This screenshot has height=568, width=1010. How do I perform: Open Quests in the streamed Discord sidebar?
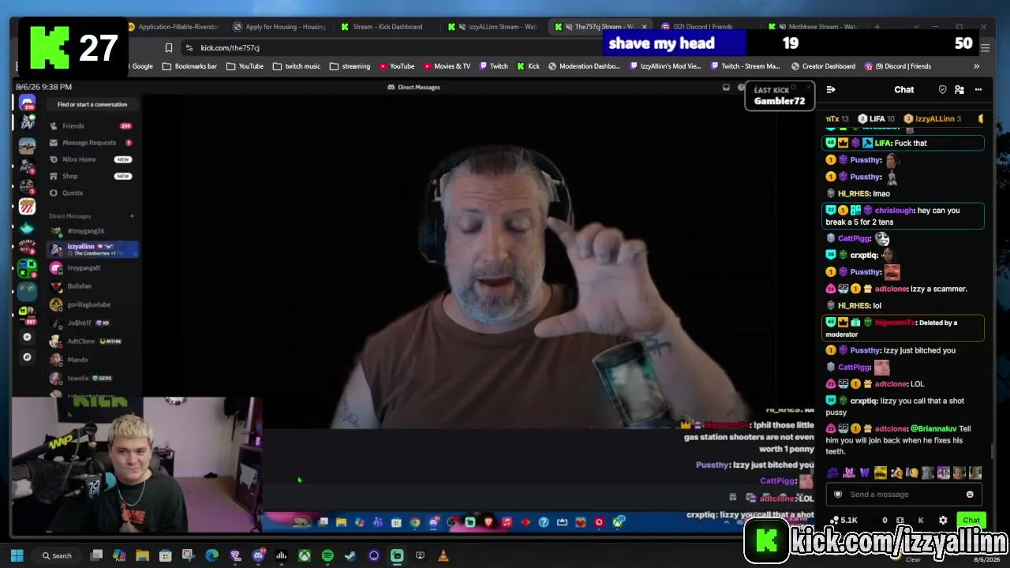pos(91,192)
